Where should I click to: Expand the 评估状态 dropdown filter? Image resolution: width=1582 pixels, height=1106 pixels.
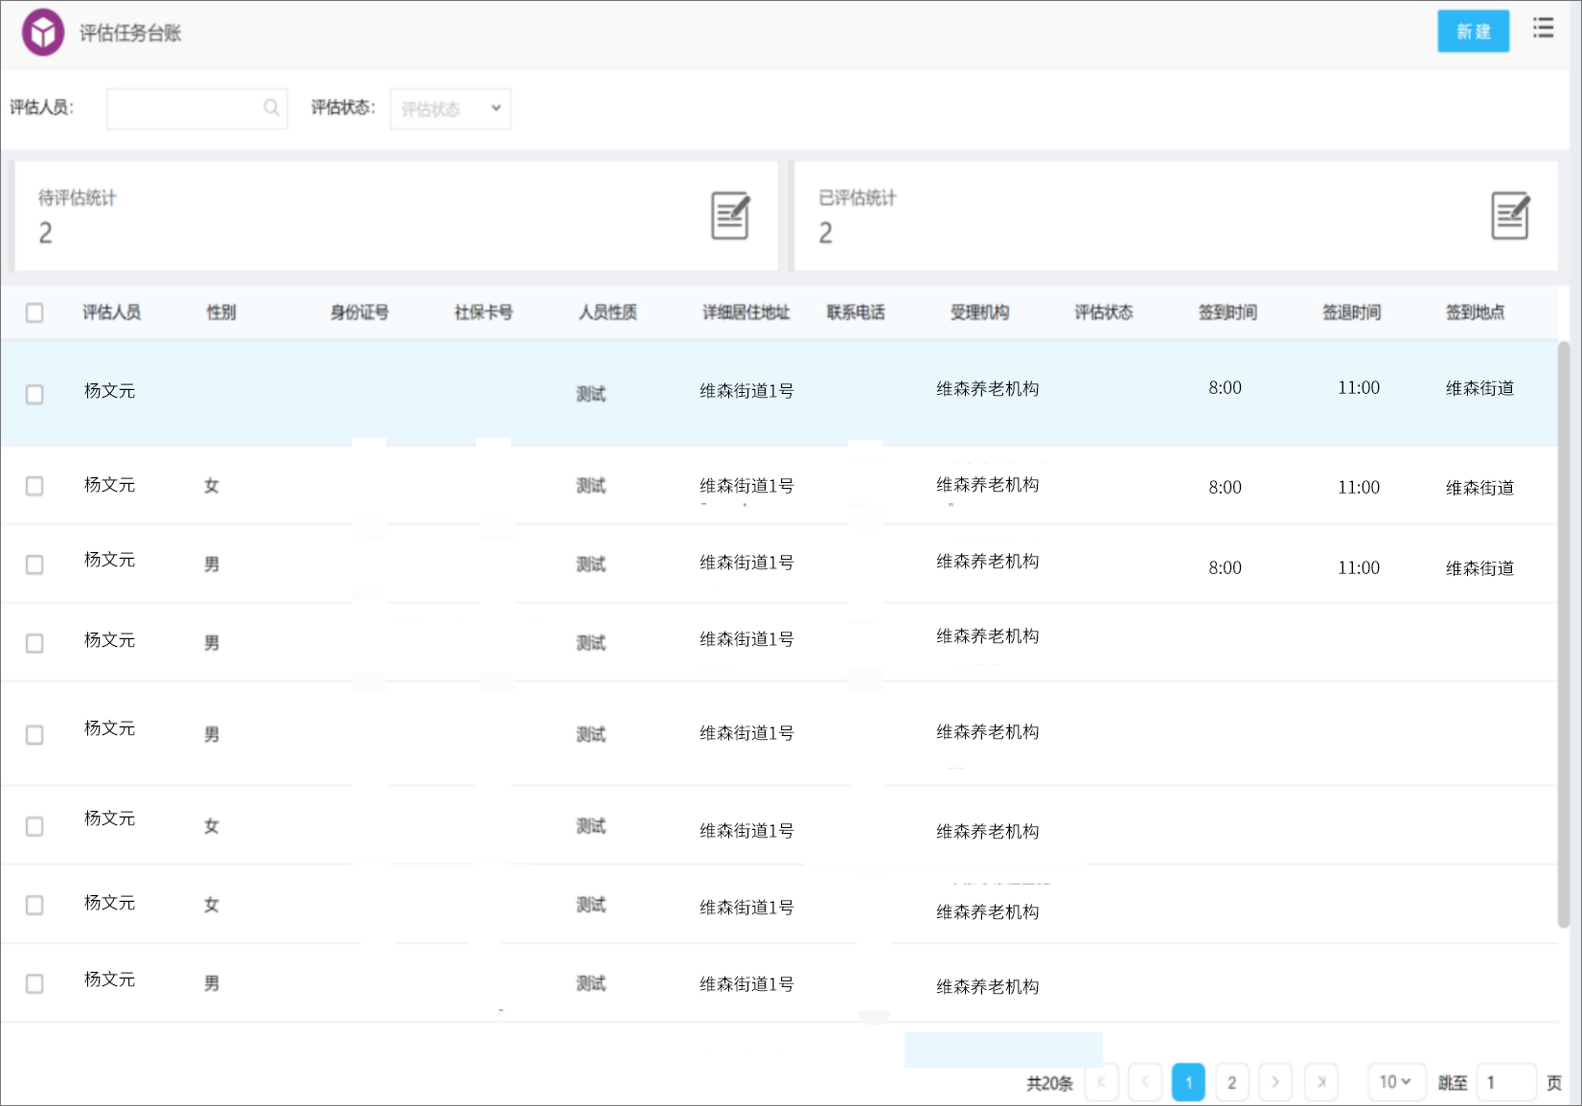(450, 108)
